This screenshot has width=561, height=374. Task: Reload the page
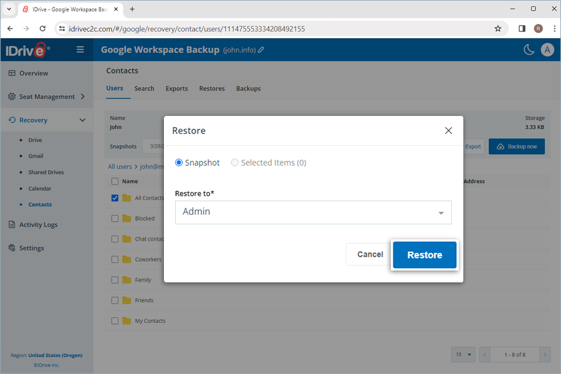point(42,29)
